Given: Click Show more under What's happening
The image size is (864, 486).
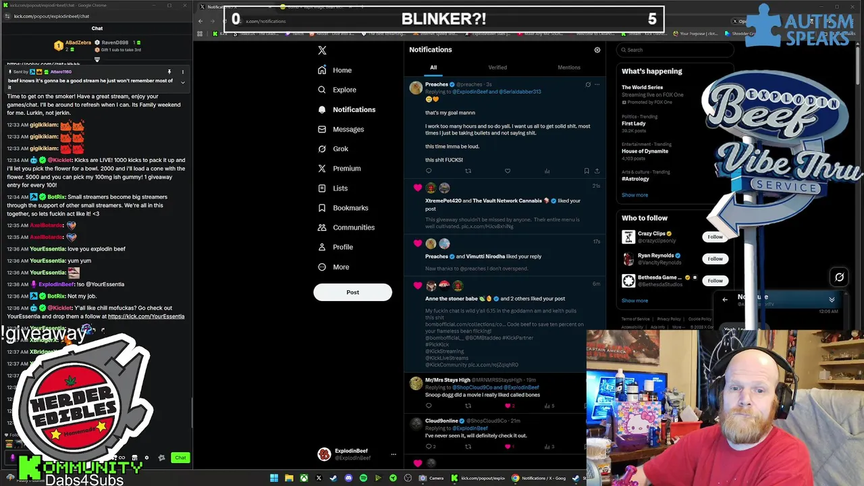Looking at the screenshot, I should click(634, 195).
